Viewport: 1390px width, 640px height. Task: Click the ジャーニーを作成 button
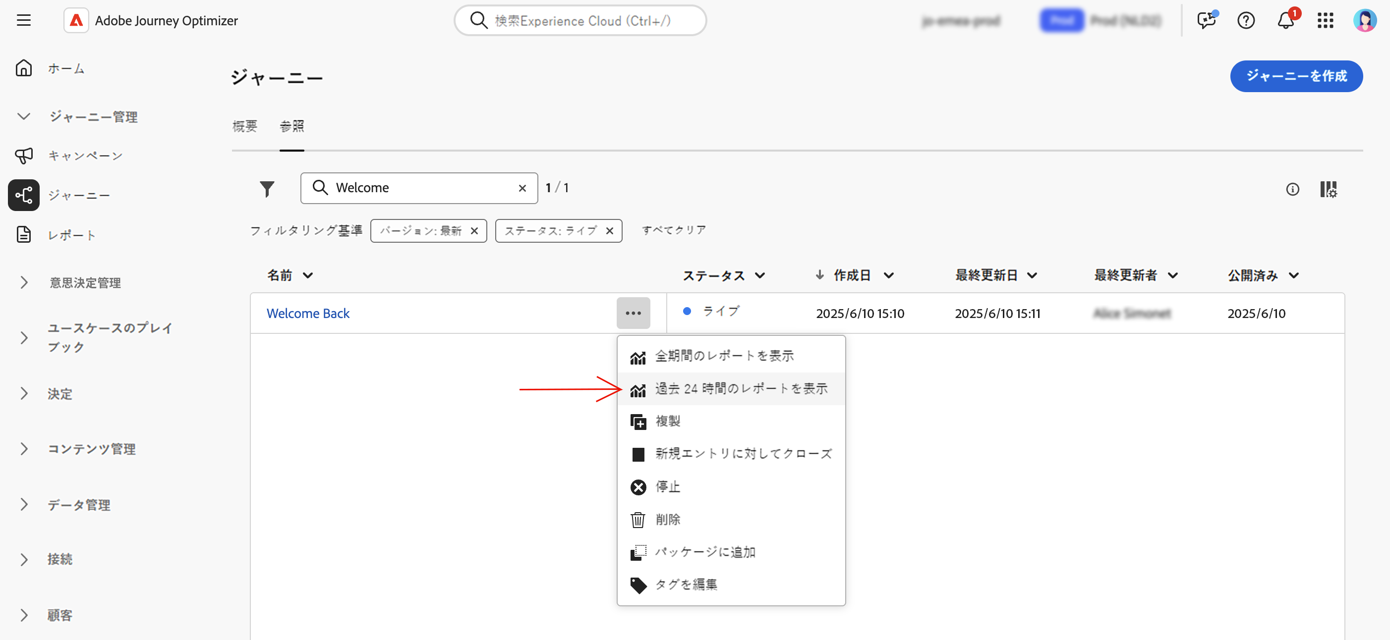click(1296, 76)
